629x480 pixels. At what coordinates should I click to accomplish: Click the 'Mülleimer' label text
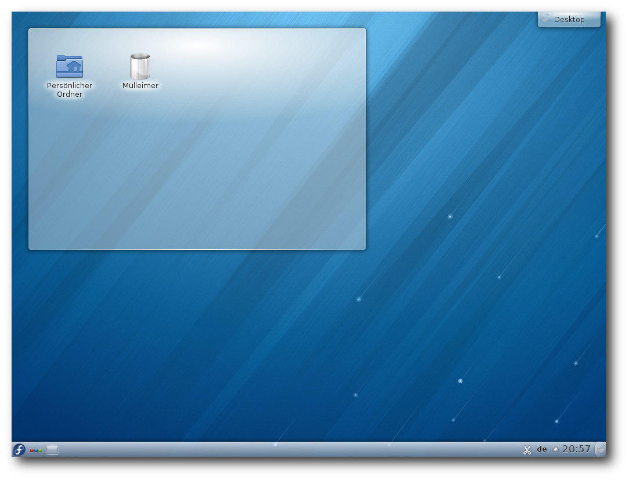[140, 85]
